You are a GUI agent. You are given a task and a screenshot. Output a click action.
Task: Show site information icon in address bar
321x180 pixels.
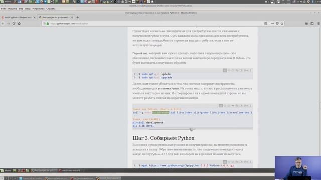[x=44, y=24]
